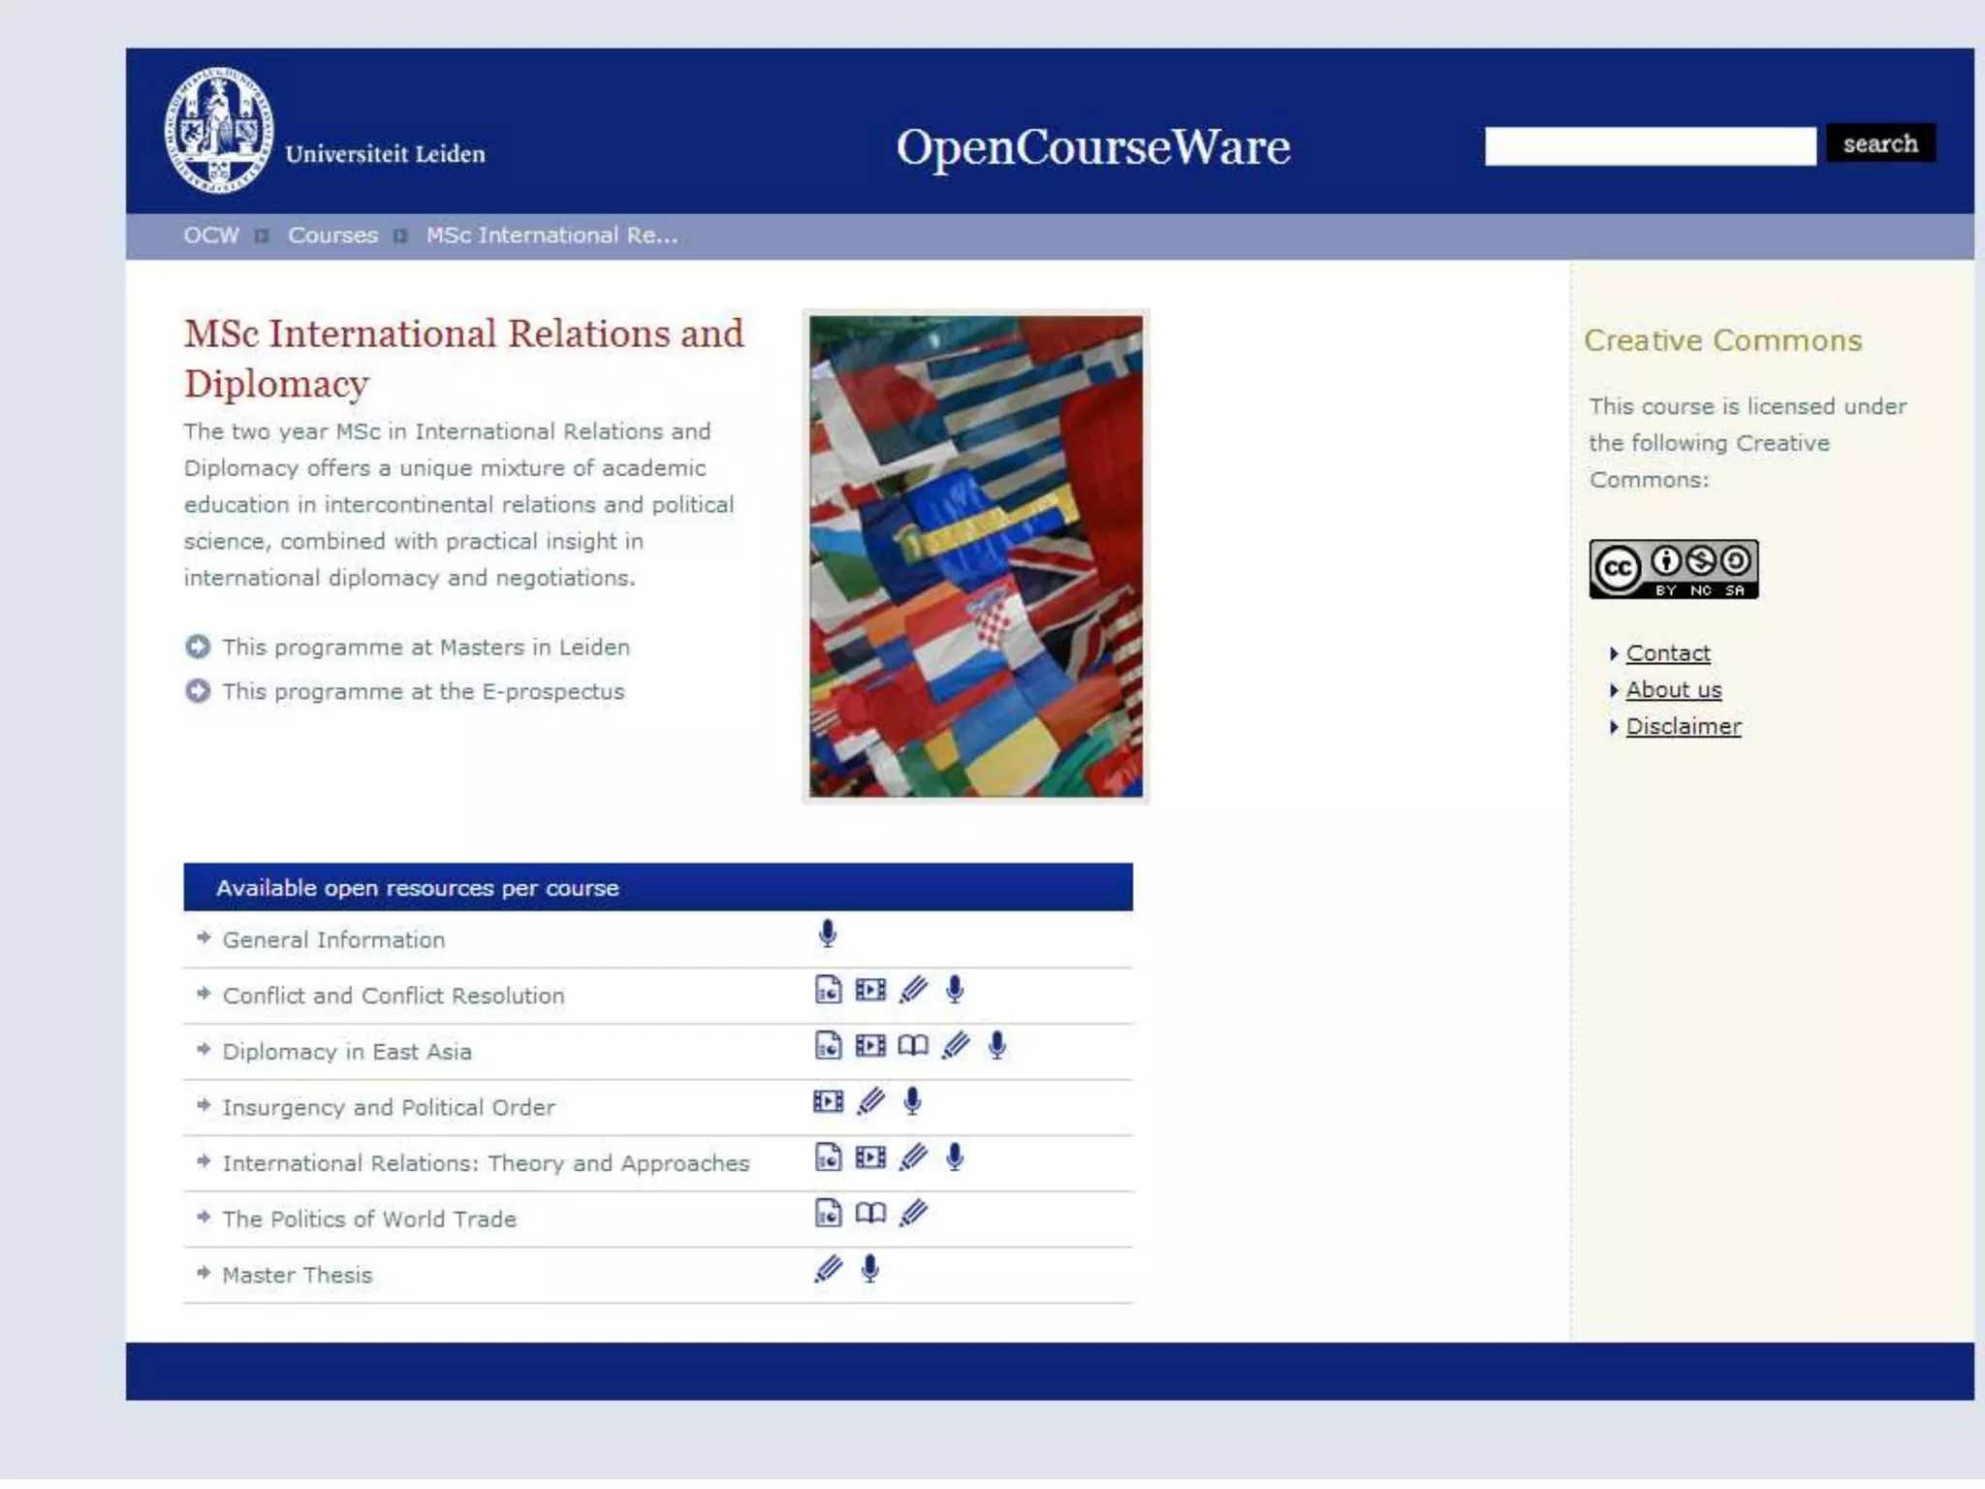1985x1489 pixels.
Task: Click the microphone icon for General Information
Action: (x=827, y=934)
